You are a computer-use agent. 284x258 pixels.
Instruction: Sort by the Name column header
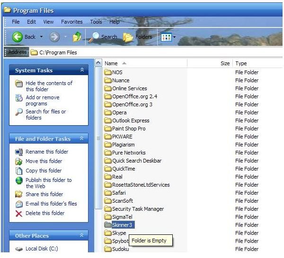coord(145,63)
